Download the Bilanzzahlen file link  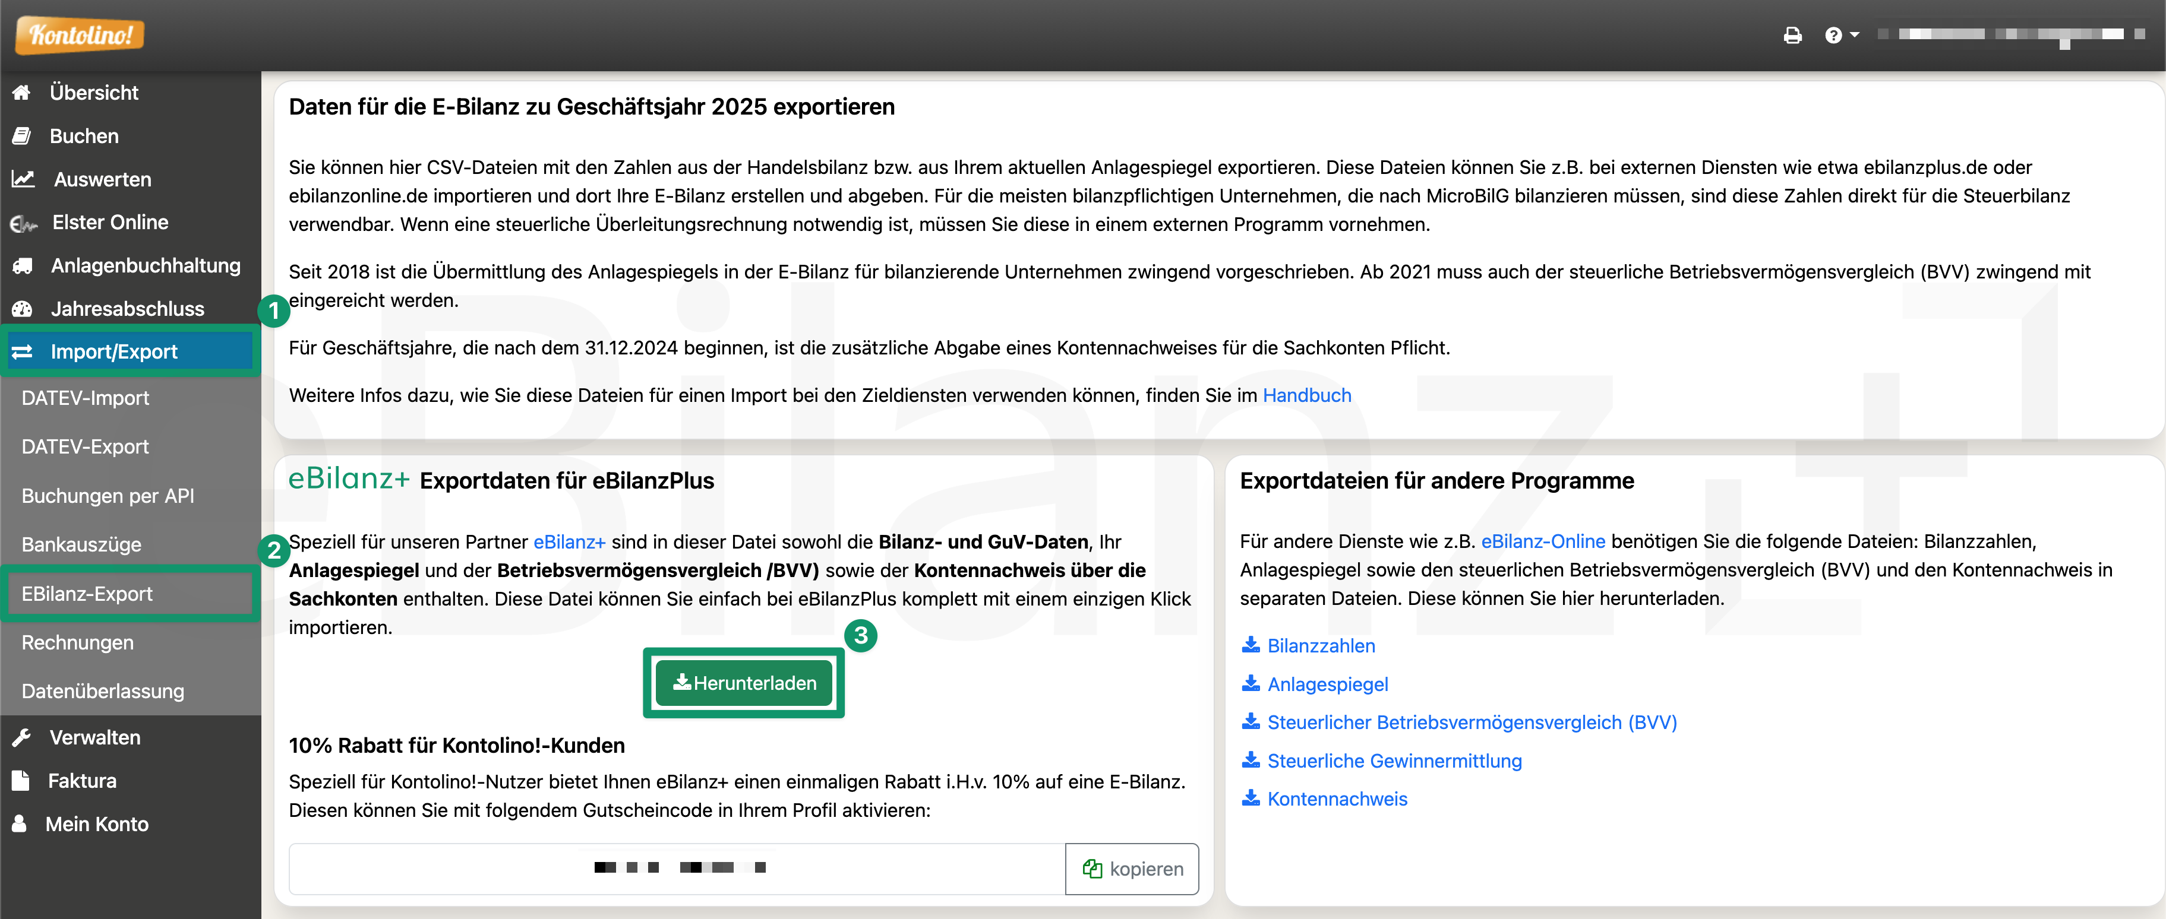[1321, 646]
